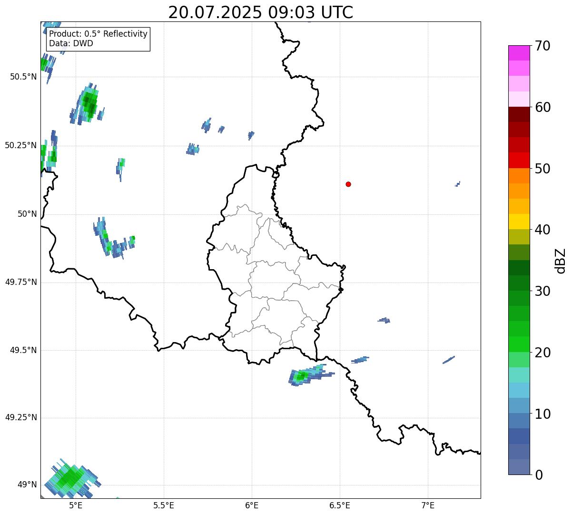The image size is (572, 515).
Task: Select the 49.75°N latitude tick label
Action: click(x=20, y=282)
